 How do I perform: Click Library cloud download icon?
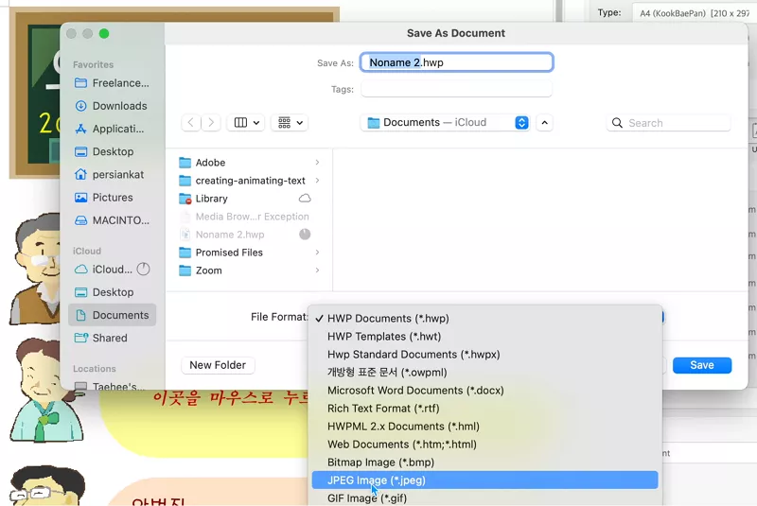pos(305,199)
